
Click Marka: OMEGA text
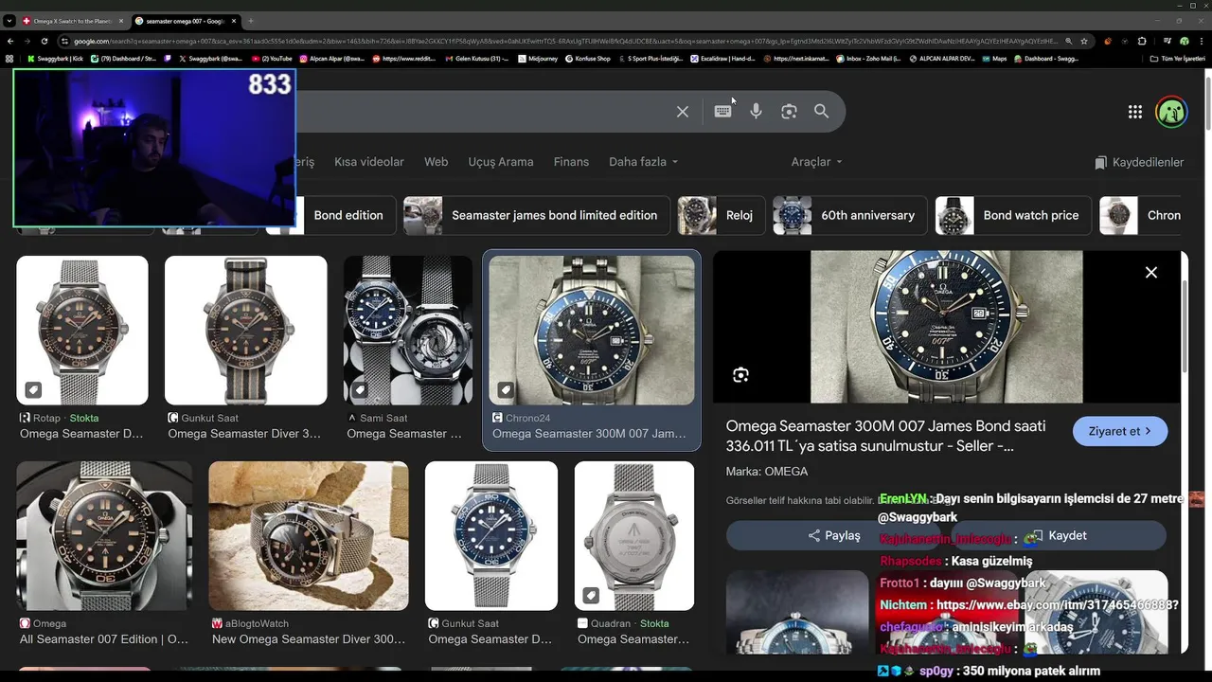point(767,472)
